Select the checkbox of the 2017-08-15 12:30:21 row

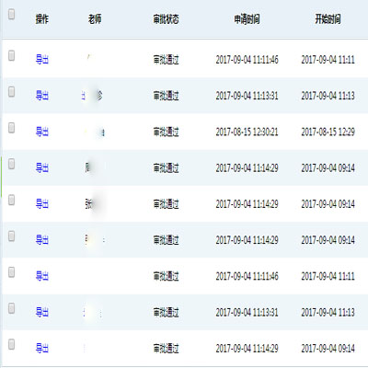click(11, 128)
